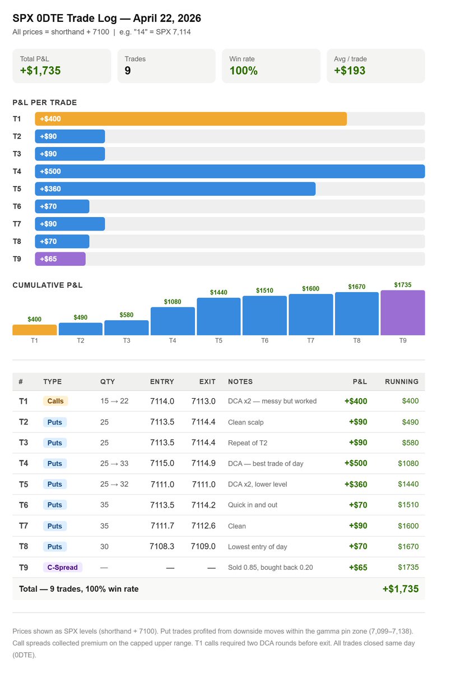Click the Avg / trade +$193 card
The image size is (460, 673).
376,66
